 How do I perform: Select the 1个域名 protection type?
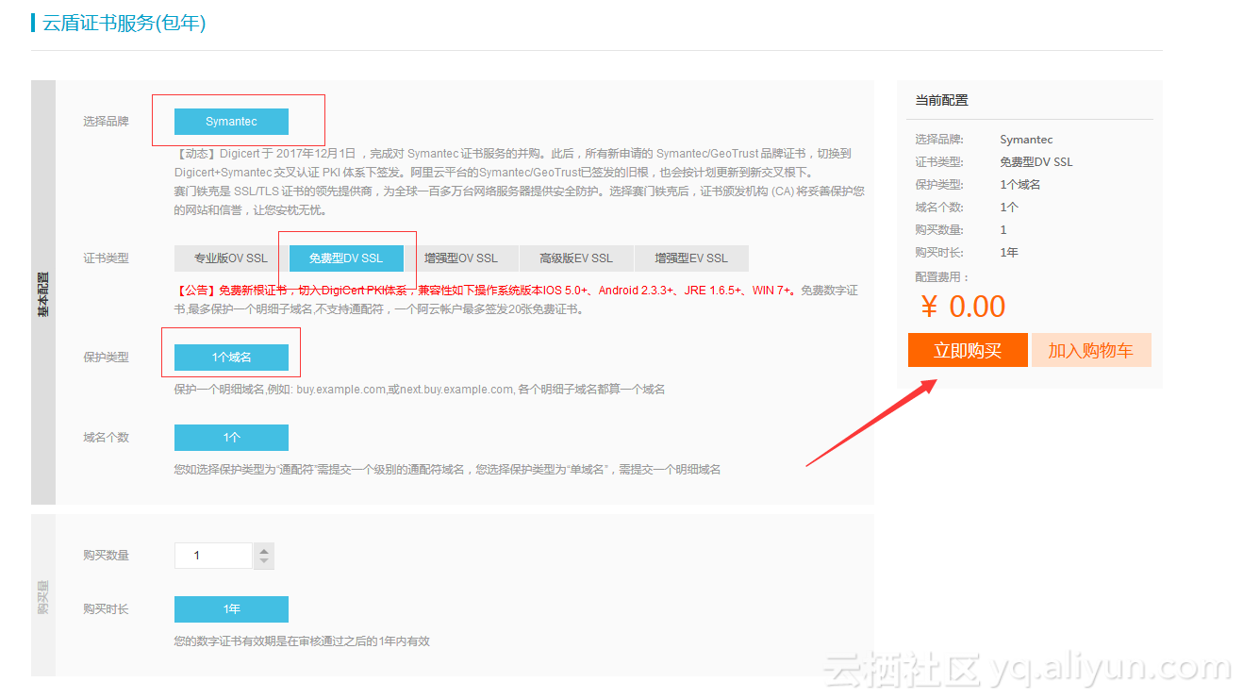pyautogui.click(x=231, y=358)
